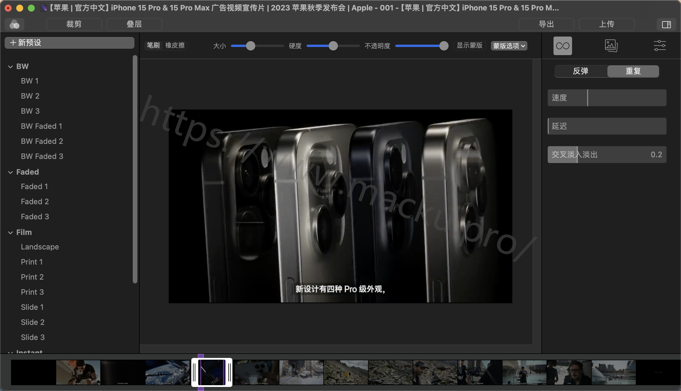Toggle the right sidebar panel icon
Screen dimensions: 681x391
pos(667,24)
